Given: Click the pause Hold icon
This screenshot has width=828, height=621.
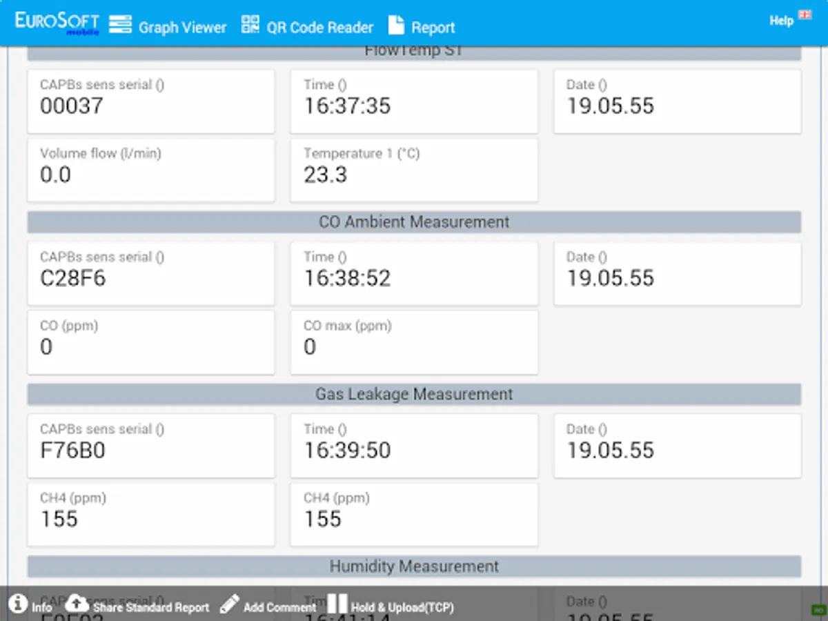Looking at the screenshot, I should point(337,603).
